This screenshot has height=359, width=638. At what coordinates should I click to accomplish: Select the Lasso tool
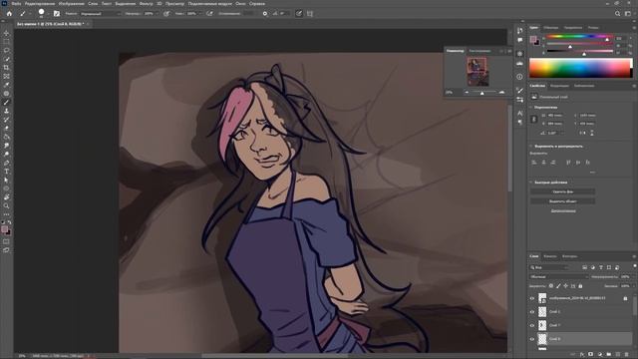point(6,50)
